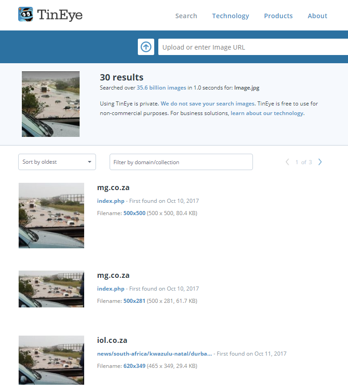Open the 620x349 filename link
Image resolution: width=348 pixels, height=392 pixels.
[135, 366]
